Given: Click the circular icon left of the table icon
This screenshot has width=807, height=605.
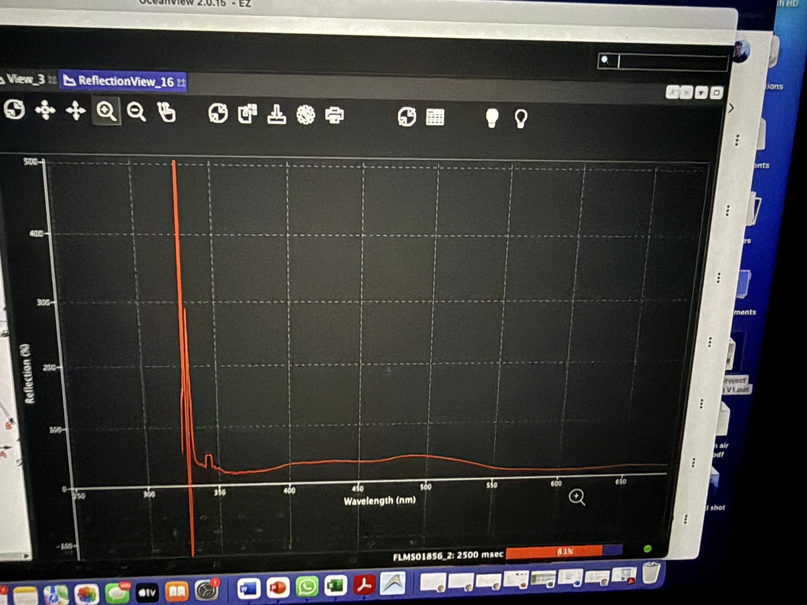Looking at the screenshot, I should (407, 117).
